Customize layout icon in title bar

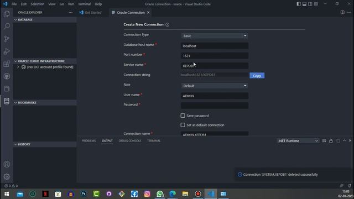[x=316, y=4]
